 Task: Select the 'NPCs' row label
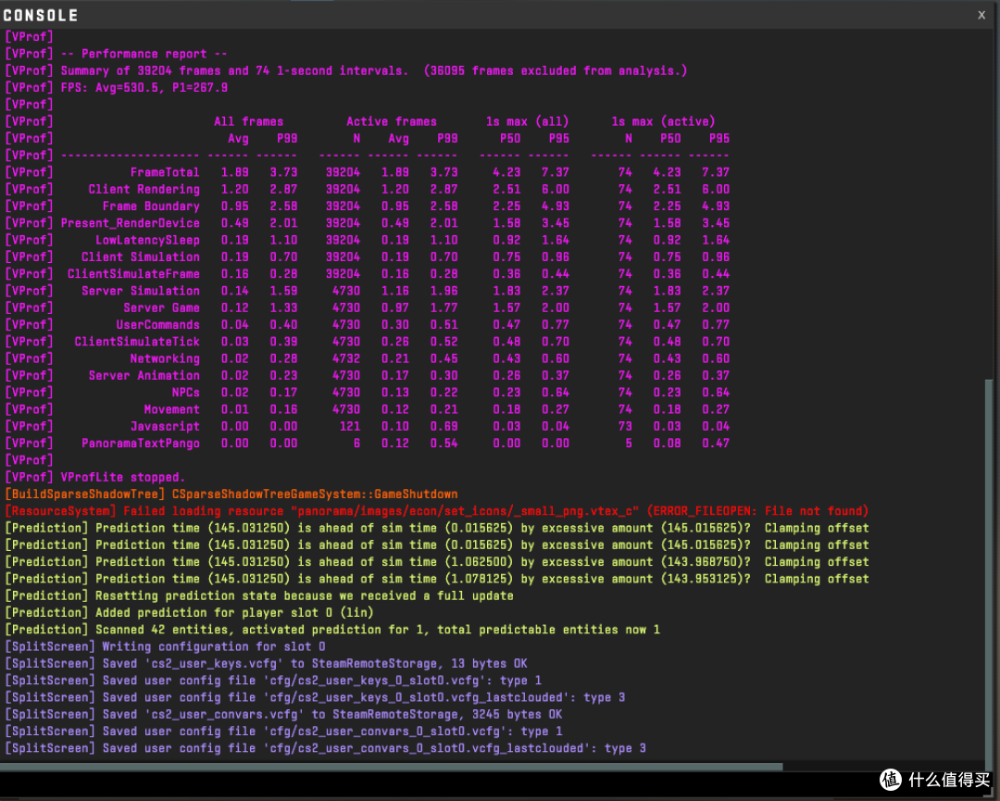[x=185, y=393]
